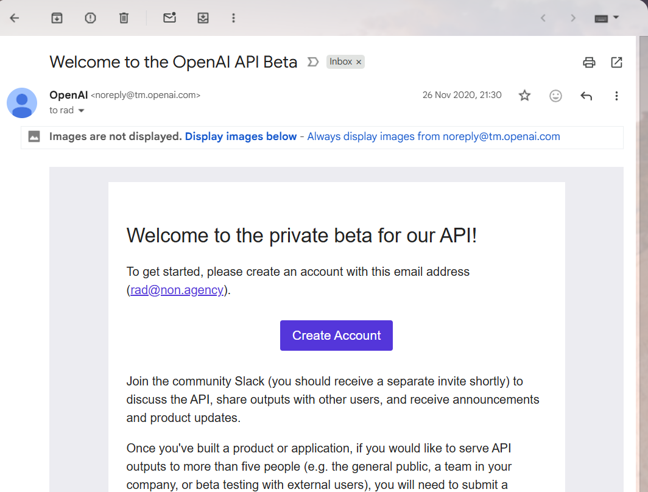Toggle the importance marker beside subject
The height and width of the screenshot is (492, 648).
(x=313, y=61)
